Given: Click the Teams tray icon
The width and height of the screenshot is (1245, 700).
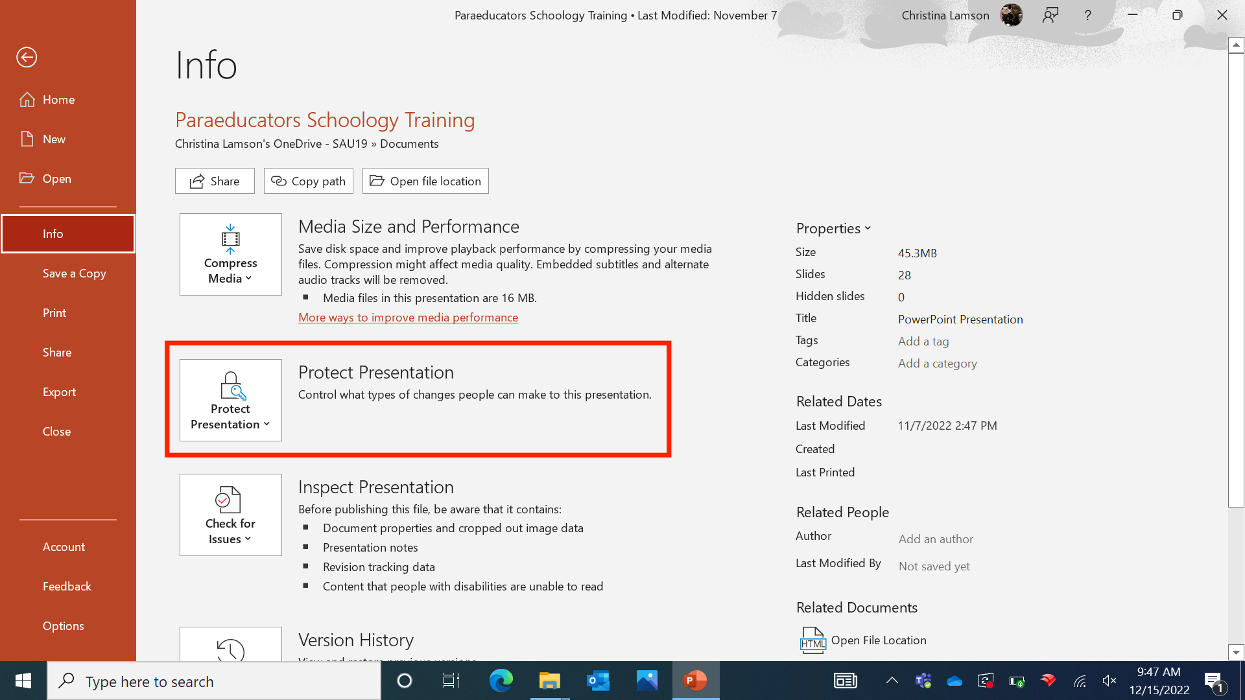Looking at the screenshot, I should point(923,681).
